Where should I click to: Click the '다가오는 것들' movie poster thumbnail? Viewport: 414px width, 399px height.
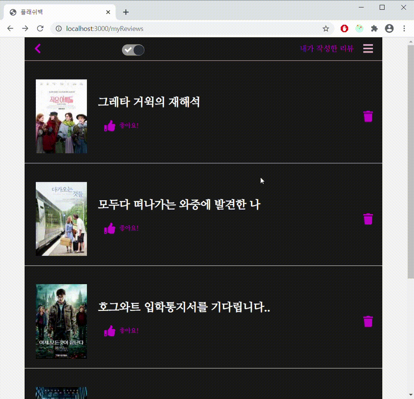(61, 219)
